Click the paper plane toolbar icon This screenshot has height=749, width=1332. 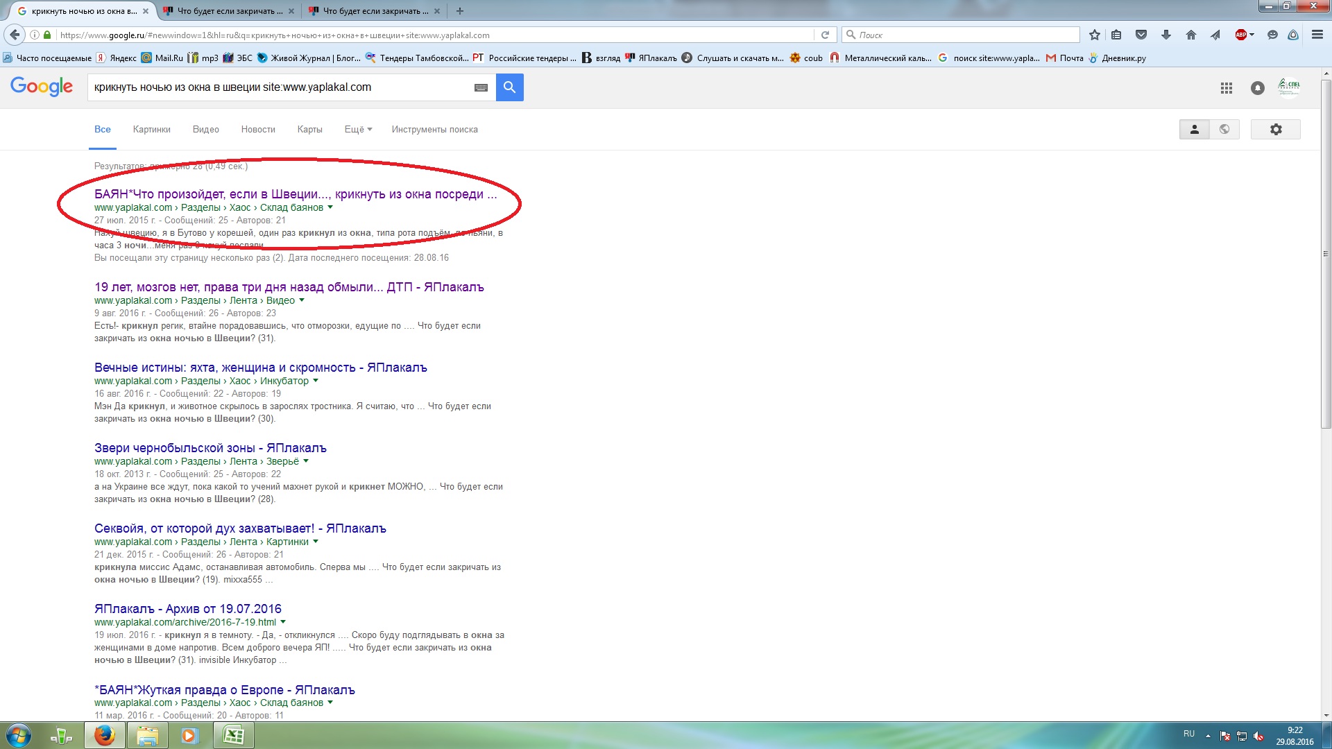[1215, 35]
